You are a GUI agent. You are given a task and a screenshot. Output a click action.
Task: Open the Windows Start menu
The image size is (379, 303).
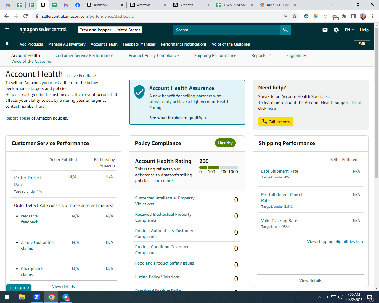(x=7, y=297)
